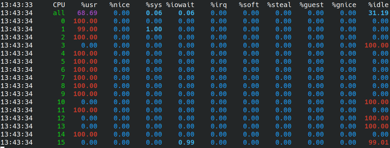This screenshot has height=148, width=390.
Task: Click the %sys column header
Action: pos(154,5)
